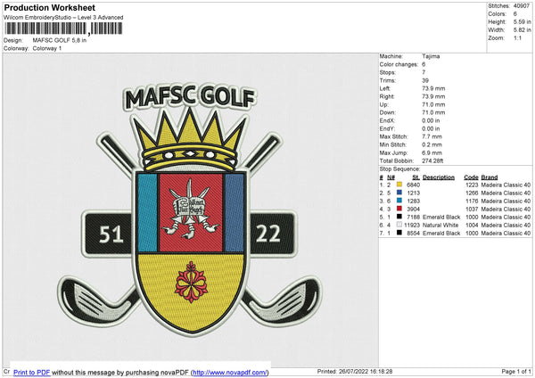Click the black swatch for stop 7
Viewport: 535px width, 378px height.
point(399,233)
